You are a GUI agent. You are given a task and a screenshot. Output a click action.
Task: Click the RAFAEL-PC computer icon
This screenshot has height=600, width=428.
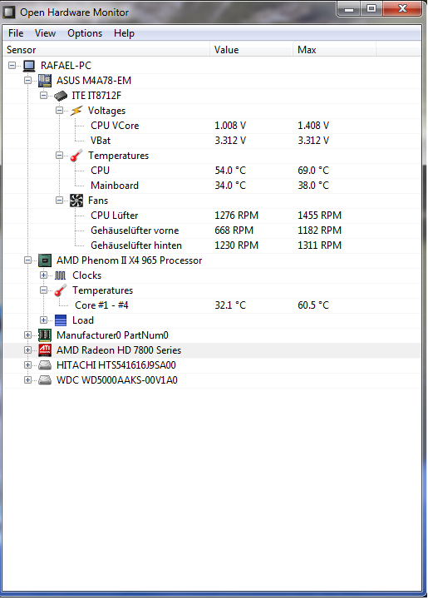tap(29, 66)
